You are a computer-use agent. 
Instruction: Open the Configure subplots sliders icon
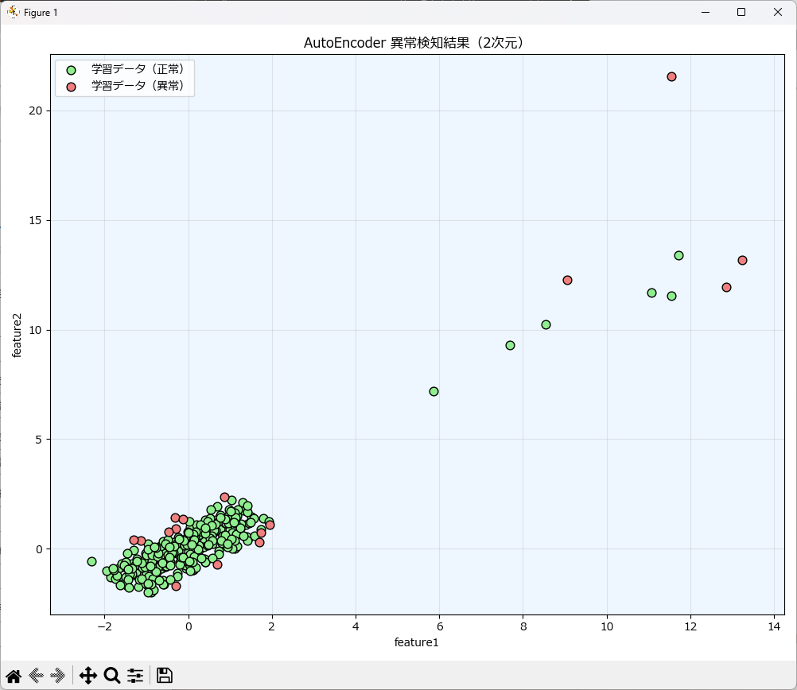135,676
